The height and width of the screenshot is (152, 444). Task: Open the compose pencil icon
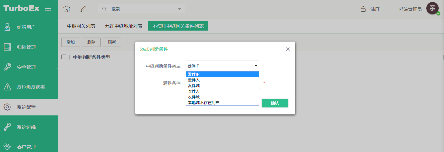[84, 9]
